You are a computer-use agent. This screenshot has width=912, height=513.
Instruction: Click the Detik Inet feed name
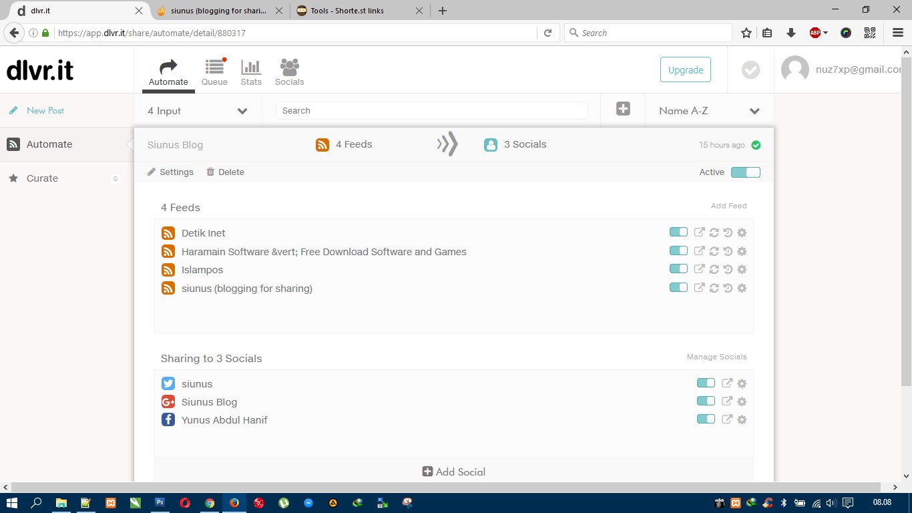[204, 233]
